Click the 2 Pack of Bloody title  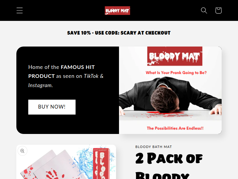coord(169,166)
